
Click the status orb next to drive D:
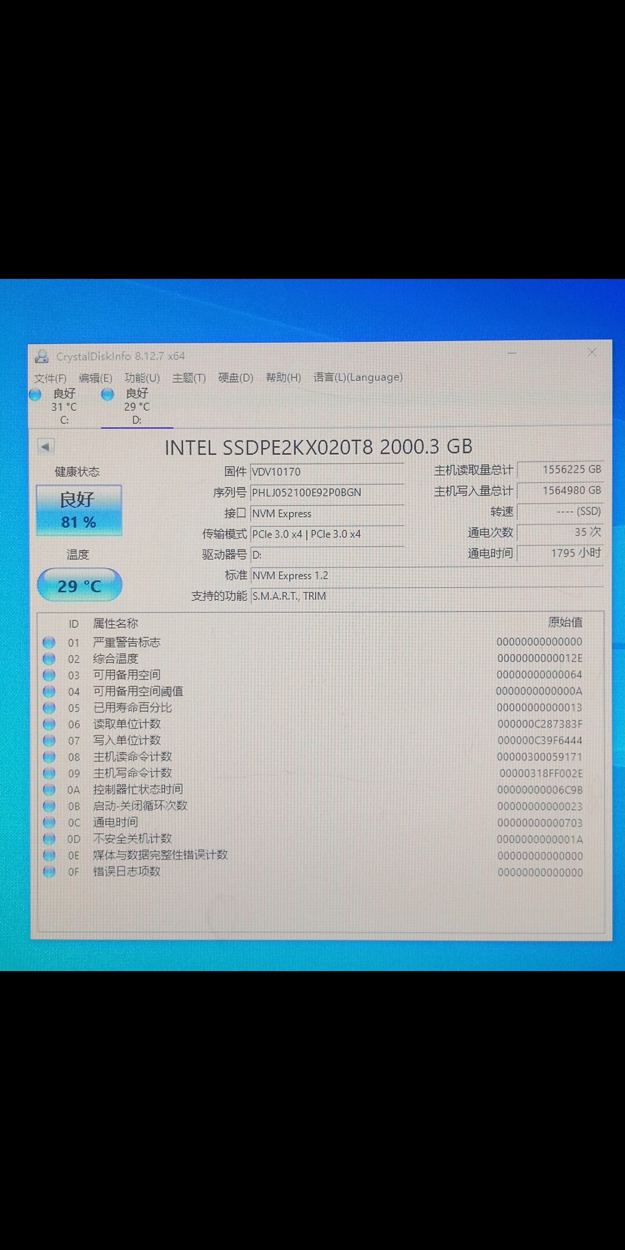pyautogui.click(x=108, y=394)
